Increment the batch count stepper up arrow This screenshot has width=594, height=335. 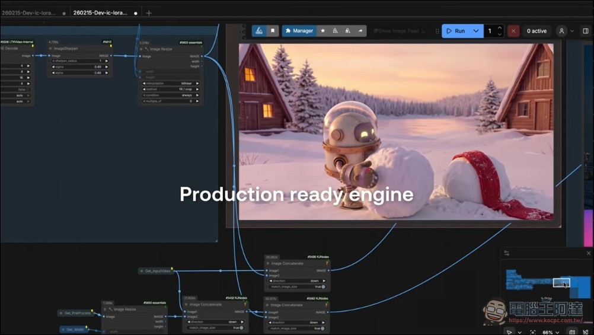pos(500,28)
